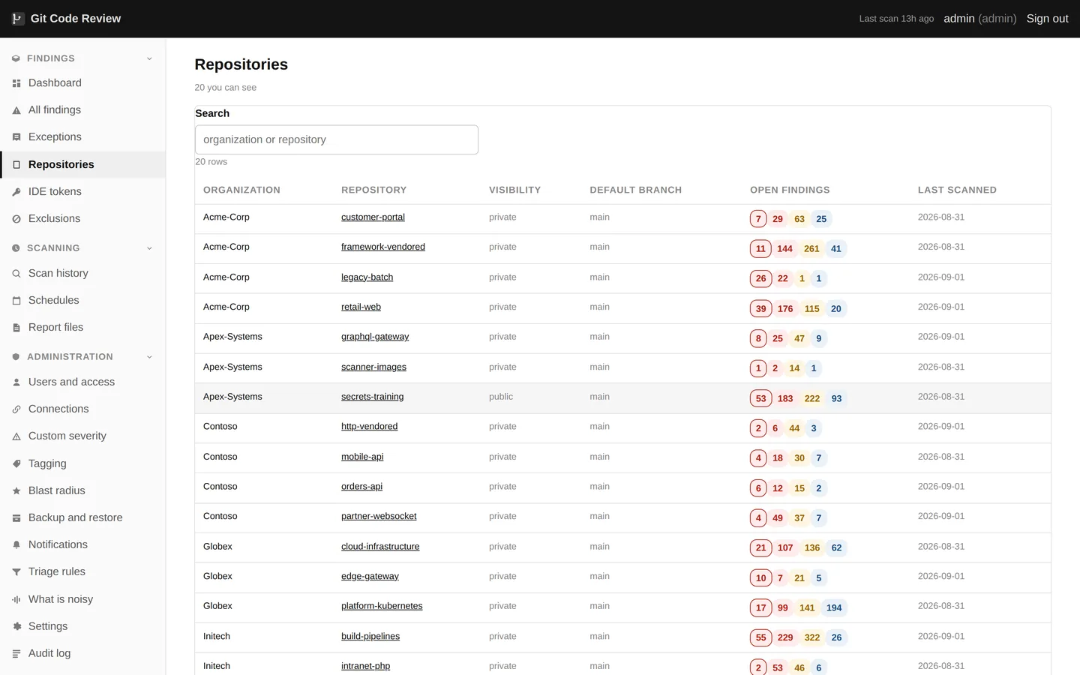Click the Last Scanned column header
Viewport: 1080px width, 675px height.
click(x=957, y=190)
